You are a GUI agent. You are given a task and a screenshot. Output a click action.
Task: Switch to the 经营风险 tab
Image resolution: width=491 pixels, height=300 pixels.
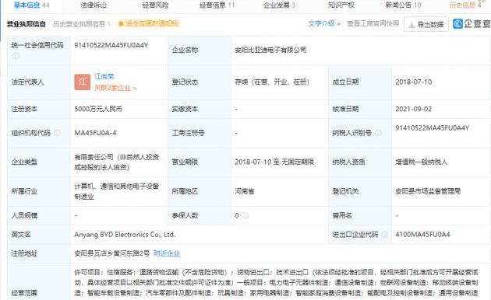pyautogui.click(x=155, y=5)
